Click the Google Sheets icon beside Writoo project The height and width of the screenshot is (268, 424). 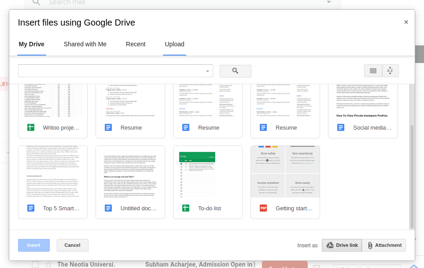(x=31, y=127)
